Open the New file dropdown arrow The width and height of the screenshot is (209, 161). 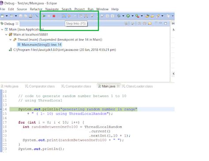(7, 16)
